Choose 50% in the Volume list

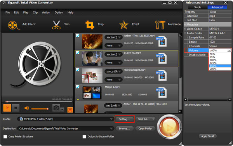click(x=220, y=54)
